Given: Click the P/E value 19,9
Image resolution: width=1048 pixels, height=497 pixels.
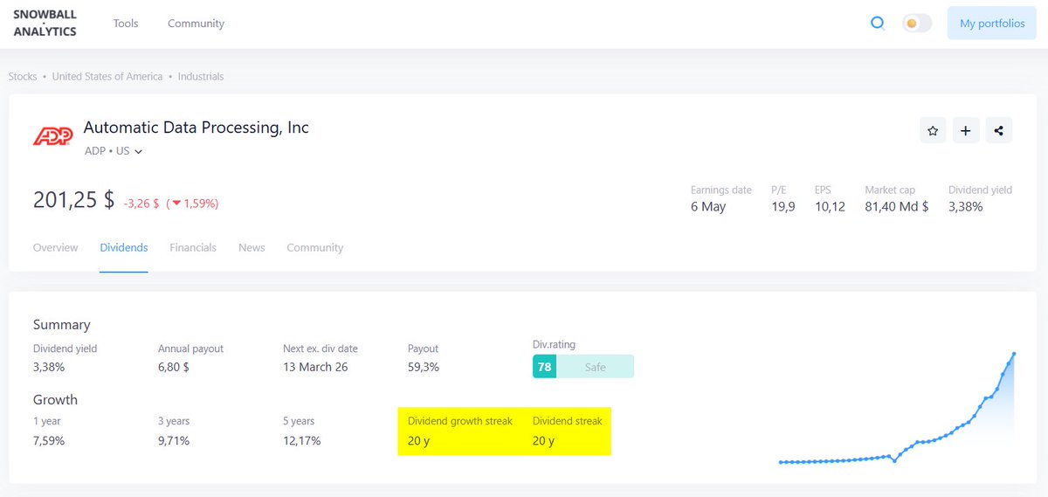Looking at the screenshot, I should (783, 207).
